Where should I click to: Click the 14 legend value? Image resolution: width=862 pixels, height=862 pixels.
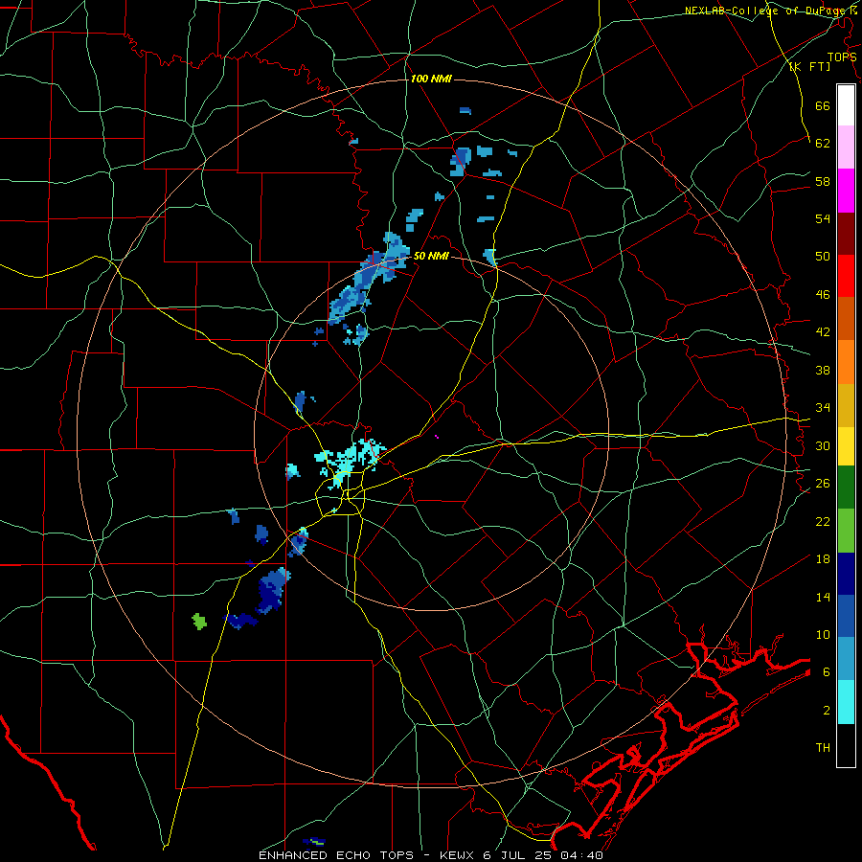823,597
